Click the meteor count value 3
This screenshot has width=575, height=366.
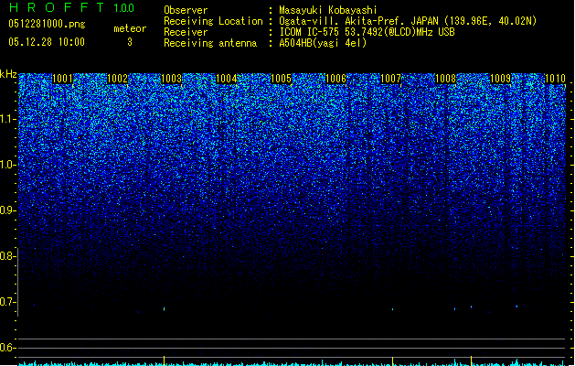130,42
